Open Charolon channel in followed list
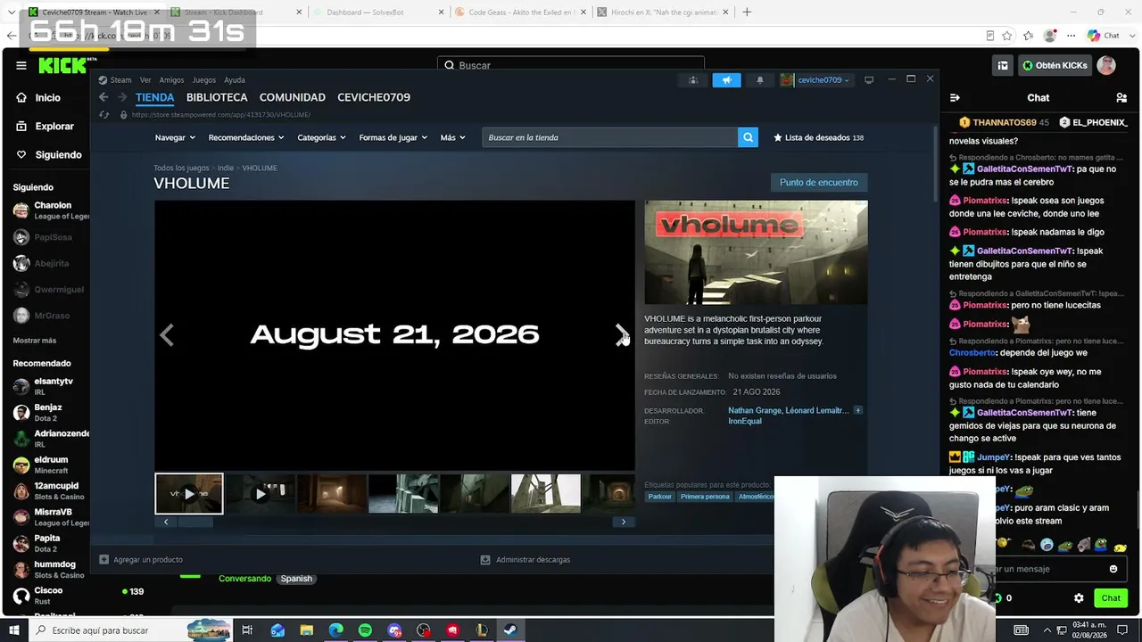Viewport: 1142px width, 642px height. 51,210
